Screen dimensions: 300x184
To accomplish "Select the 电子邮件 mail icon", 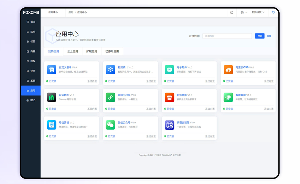I will 169,70.
